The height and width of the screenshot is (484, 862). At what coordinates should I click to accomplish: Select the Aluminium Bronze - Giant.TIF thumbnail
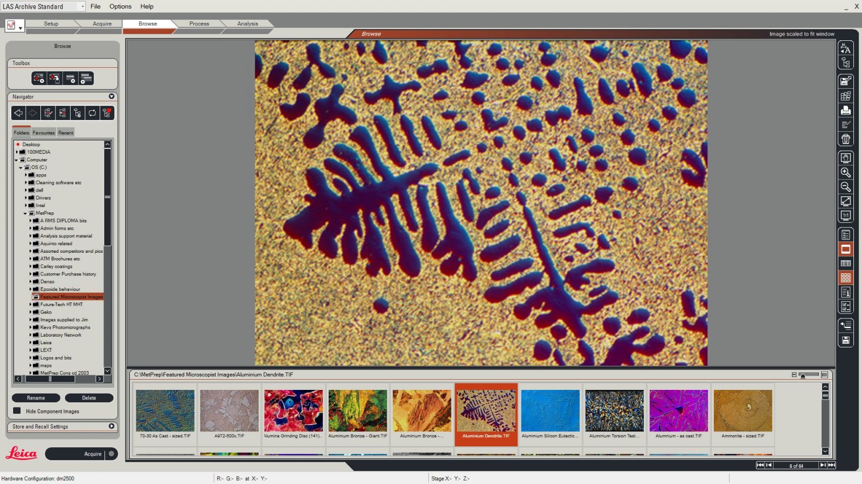click(357, 410)
